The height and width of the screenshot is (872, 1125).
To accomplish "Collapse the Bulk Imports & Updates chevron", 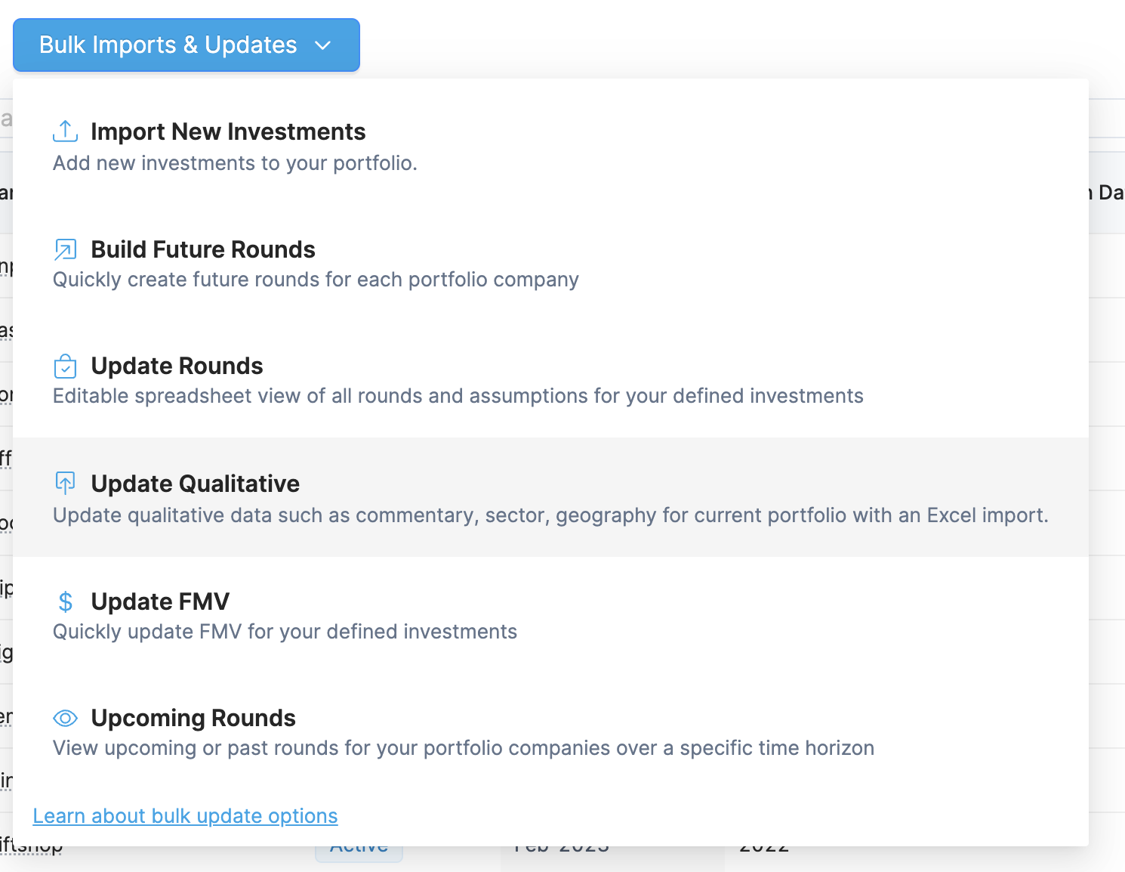I will click(323, 45).
